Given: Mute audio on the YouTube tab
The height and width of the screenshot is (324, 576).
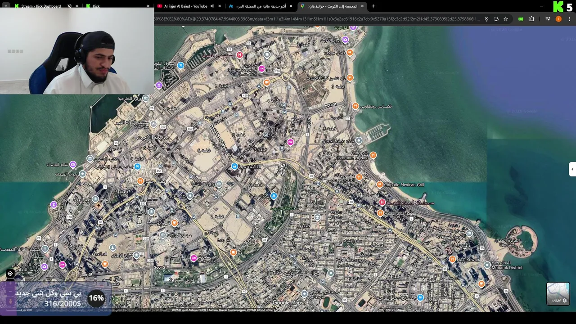Looking at the screenshot, I should click(x=212, y=6).
